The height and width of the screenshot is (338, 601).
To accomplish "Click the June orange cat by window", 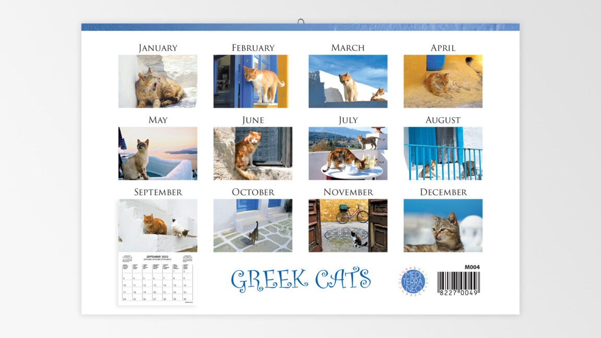I will click(253, 153).
